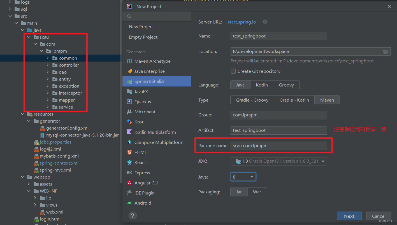Select Empty Project in the sidebar
Screen dimensions: 397x225
pyautogui.click(x=157, y=37)
